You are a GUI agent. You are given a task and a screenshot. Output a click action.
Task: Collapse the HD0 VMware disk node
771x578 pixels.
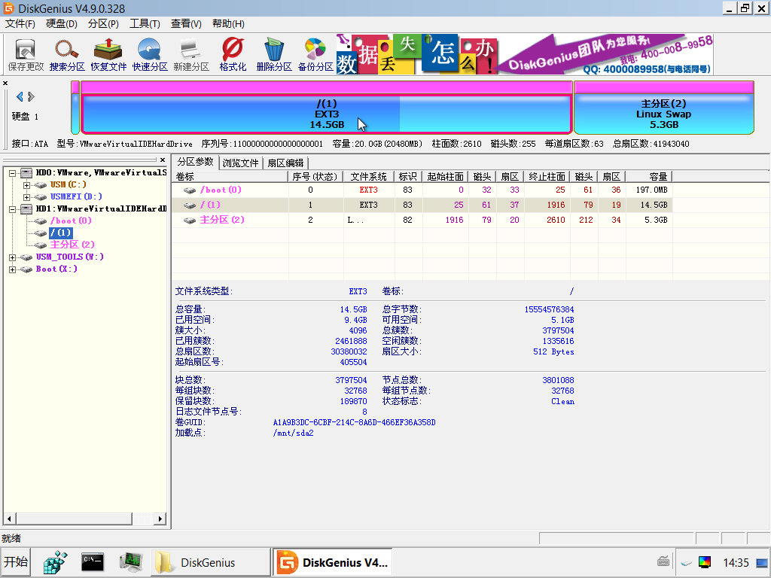(12, 173)
